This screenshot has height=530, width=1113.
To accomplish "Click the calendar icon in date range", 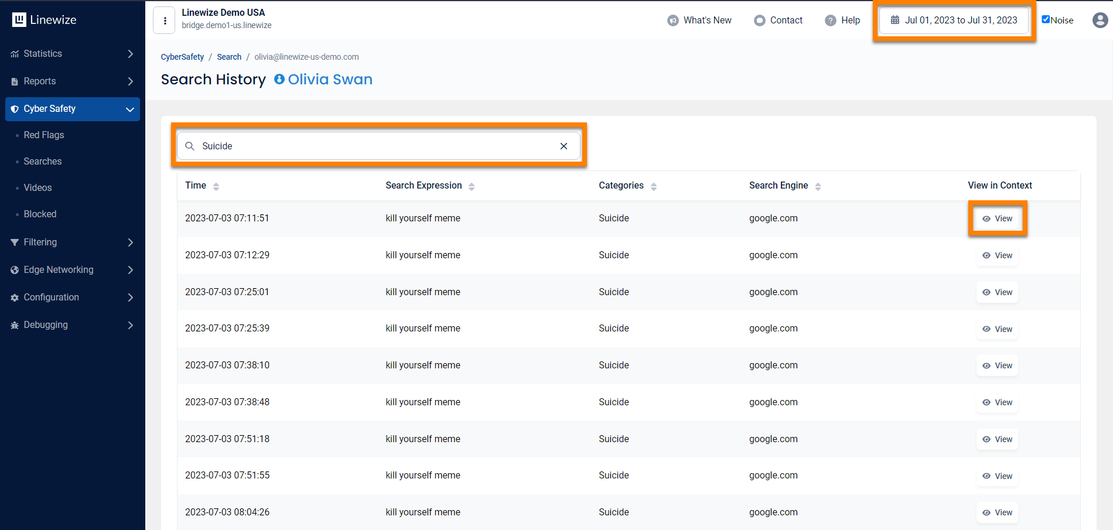I will 895,20.
